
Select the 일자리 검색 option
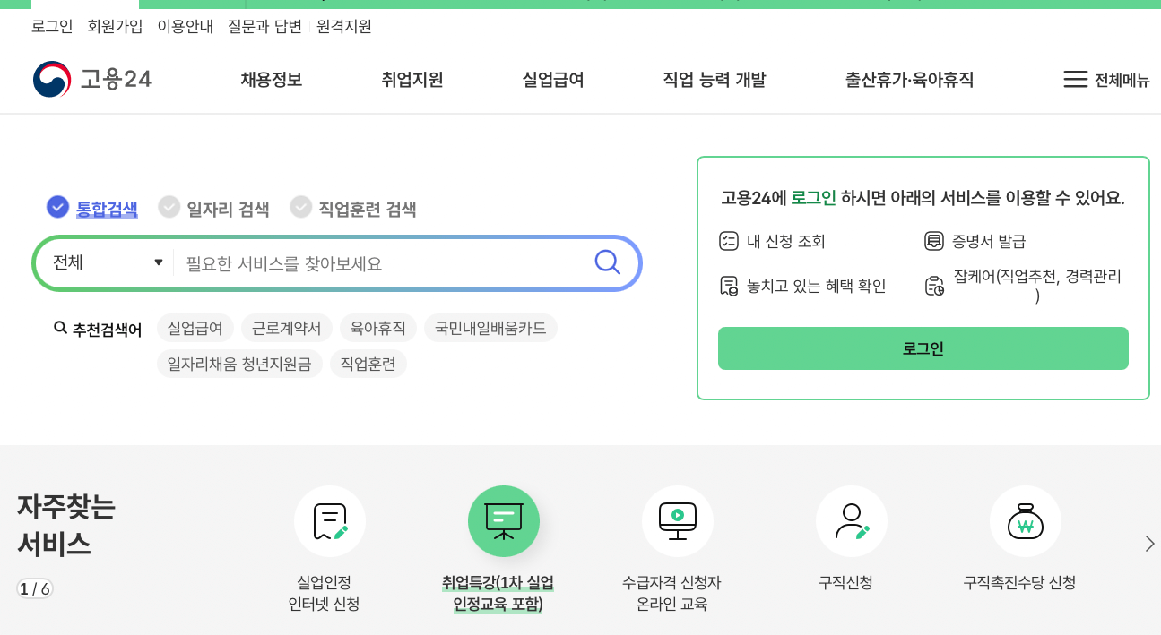click(213, 207)
